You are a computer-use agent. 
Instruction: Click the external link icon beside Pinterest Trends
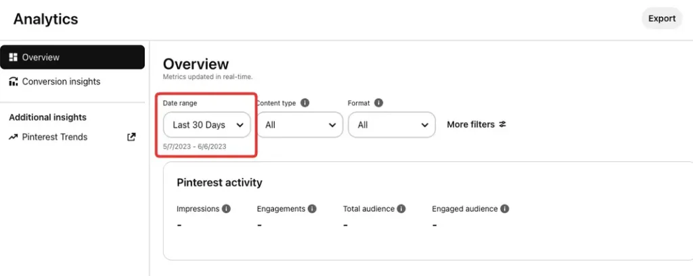click(131, 137)
